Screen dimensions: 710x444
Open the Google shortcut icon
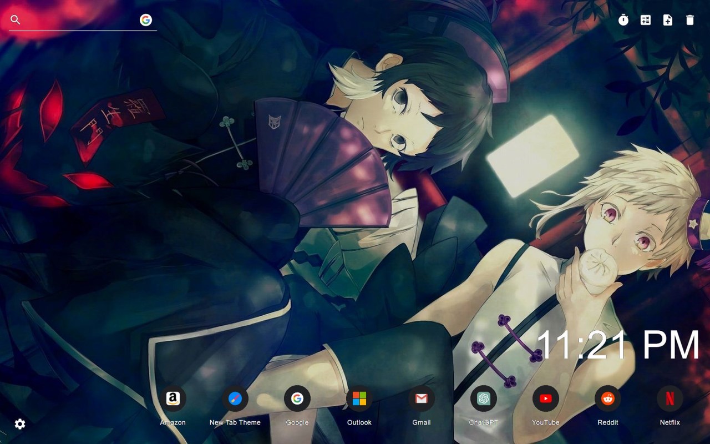tap(297, 398)
